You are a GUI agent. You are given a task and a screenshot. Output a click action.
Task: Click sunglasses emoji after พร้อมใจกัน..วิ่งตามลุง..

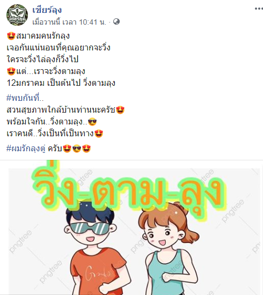(92, 122)
